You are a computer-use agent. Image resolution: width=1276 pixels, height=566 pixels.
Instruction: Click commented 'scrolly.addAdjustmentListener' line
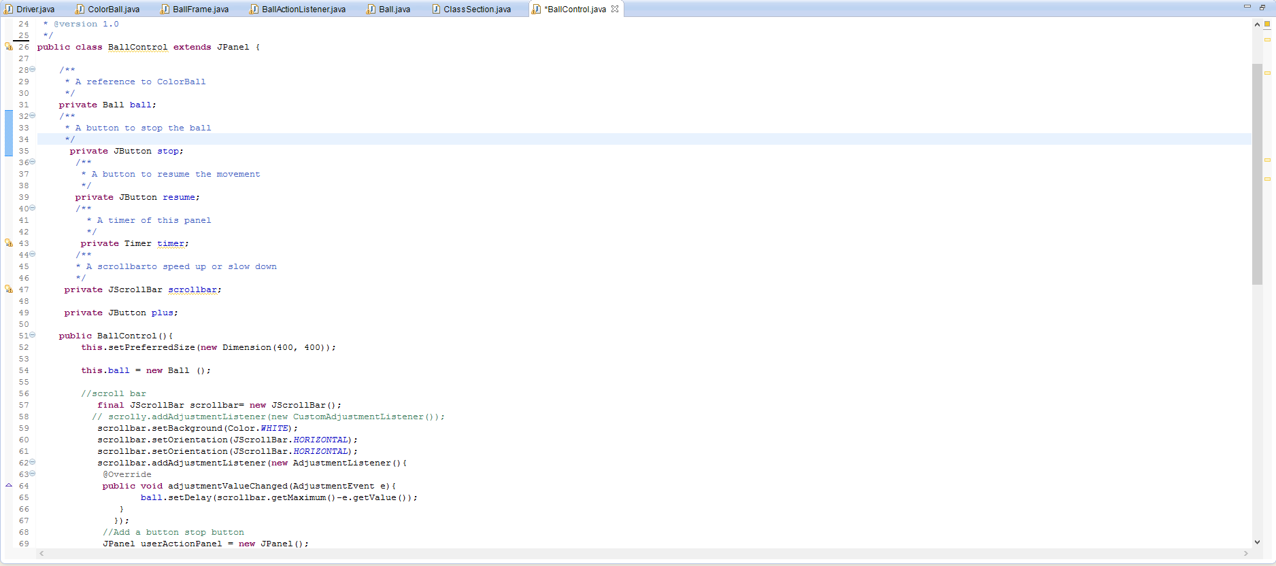point(268,417)
